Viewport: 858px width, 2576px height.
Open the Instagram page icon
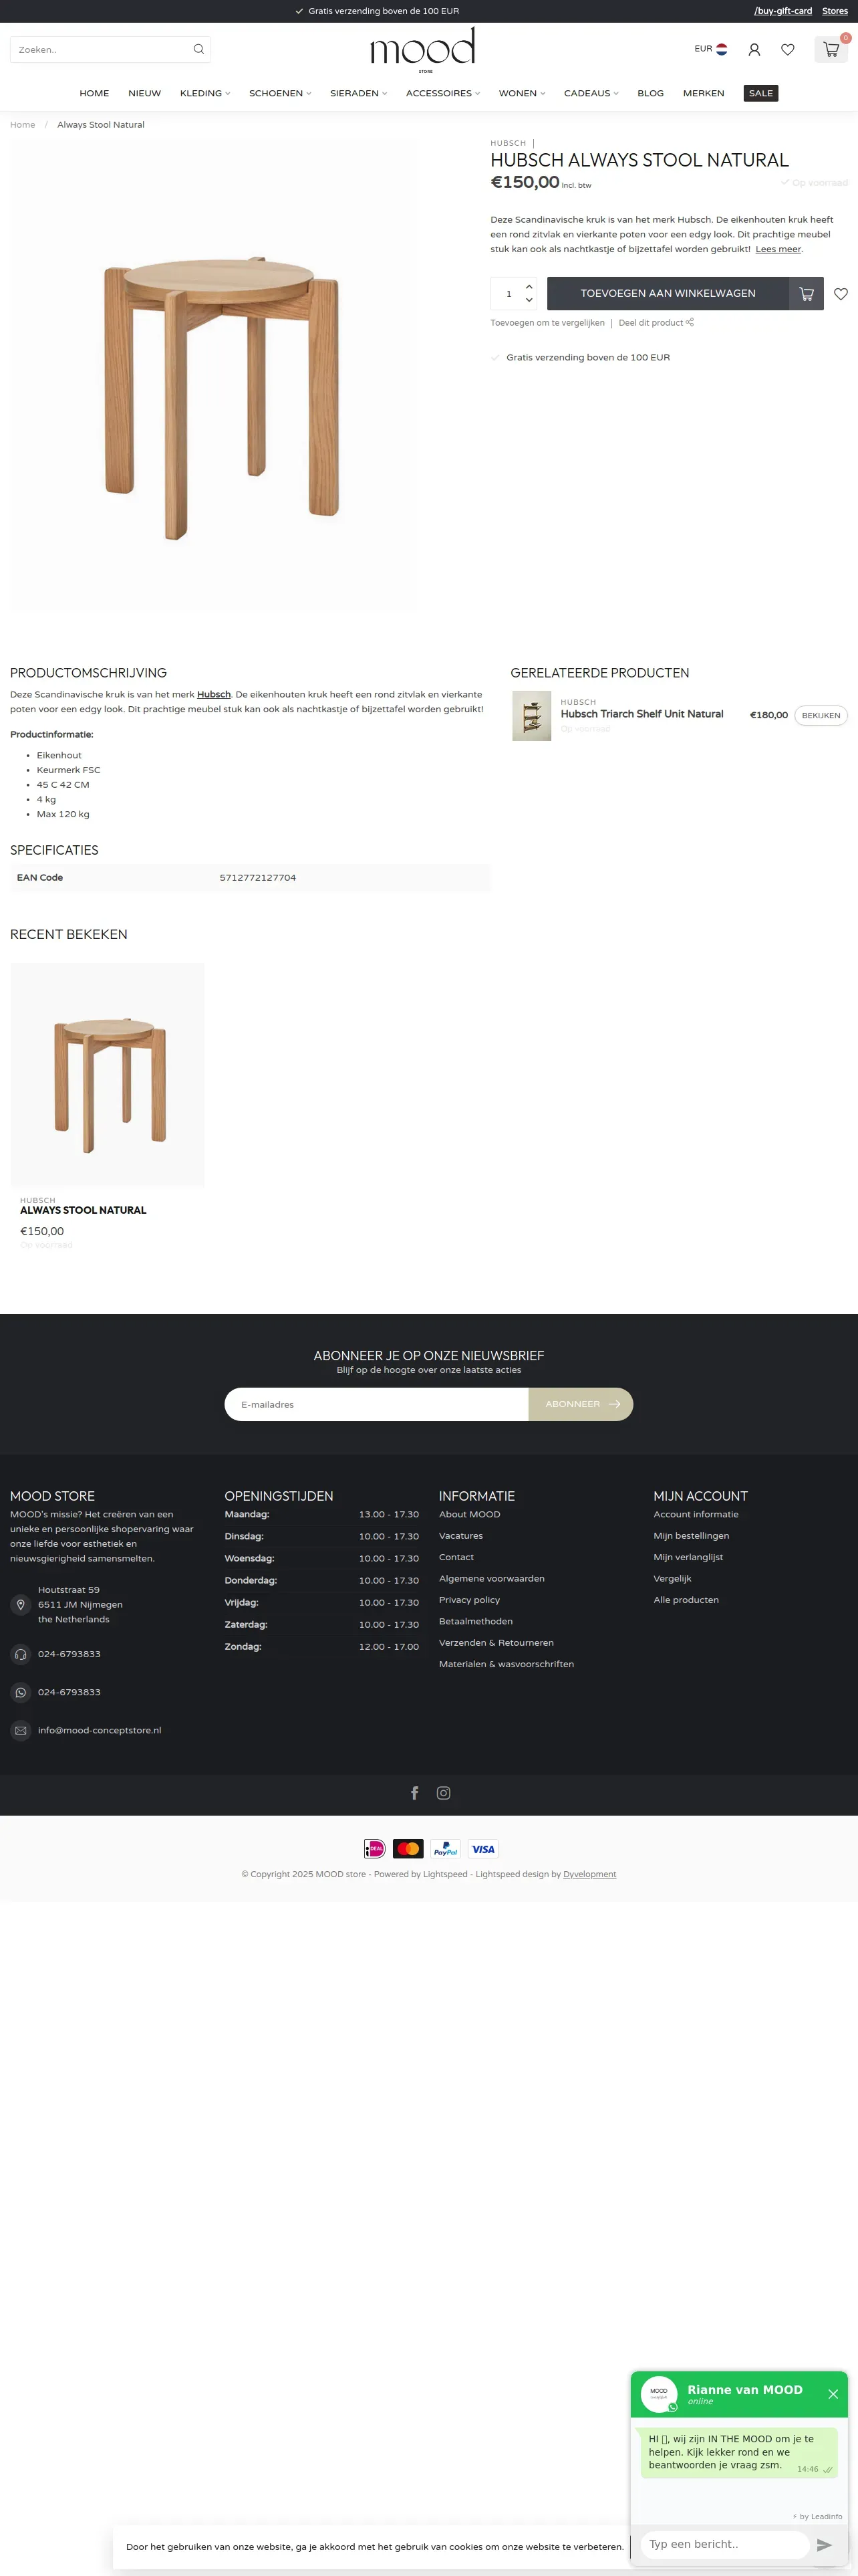[x=444, y=1793]
